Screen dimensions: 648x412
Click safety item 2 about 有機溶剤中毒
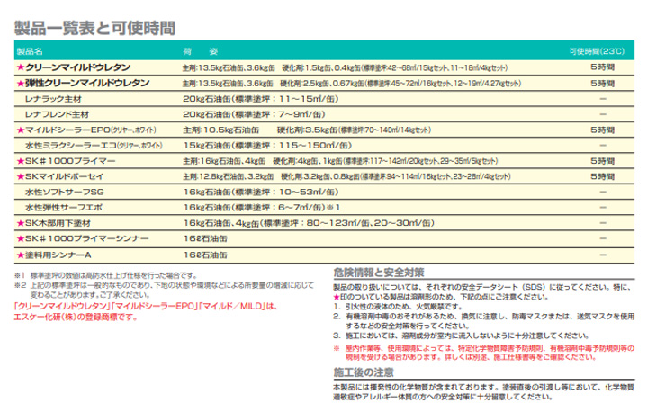pyautogui.click(x=484, y=321)
